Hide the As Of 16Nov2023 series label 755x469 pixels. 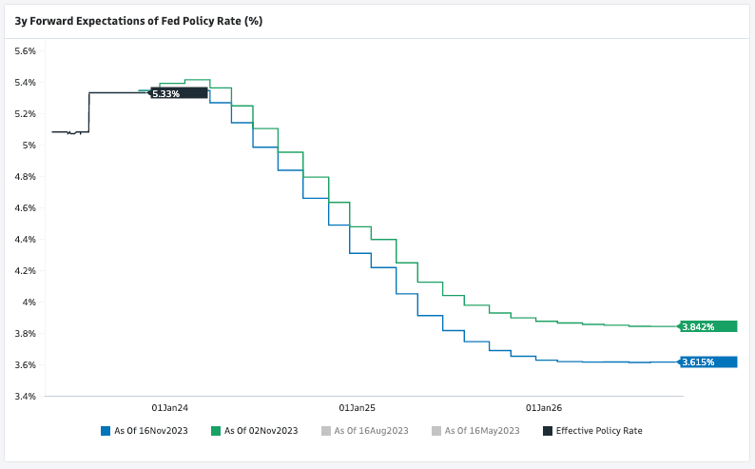[x=150, y=431]
